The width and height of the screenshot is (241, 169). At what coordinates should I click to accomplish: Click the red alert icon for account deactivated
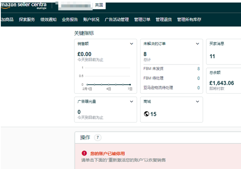(x=84, y=153)
